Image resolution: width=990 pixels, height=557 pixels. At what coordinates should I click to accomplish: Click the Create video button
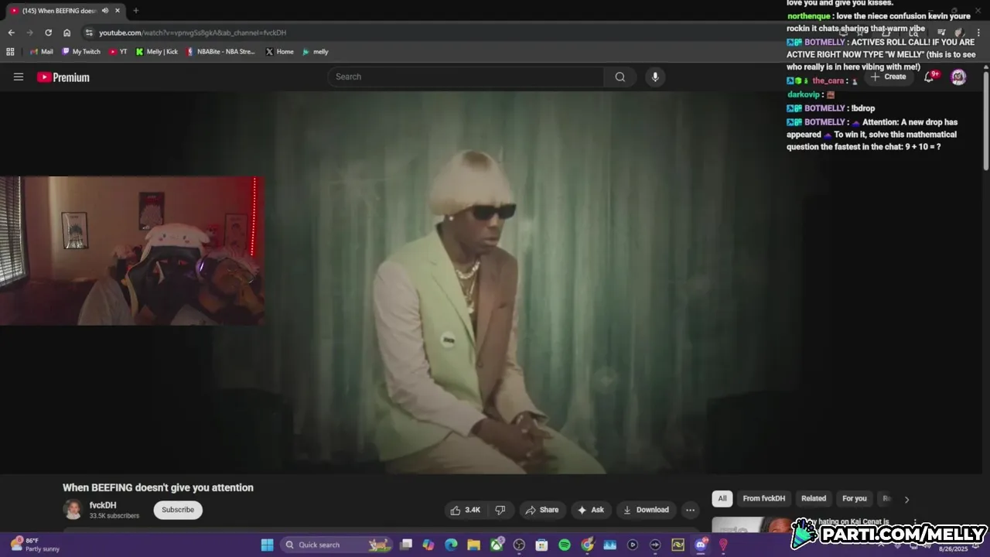coord(888,77)
